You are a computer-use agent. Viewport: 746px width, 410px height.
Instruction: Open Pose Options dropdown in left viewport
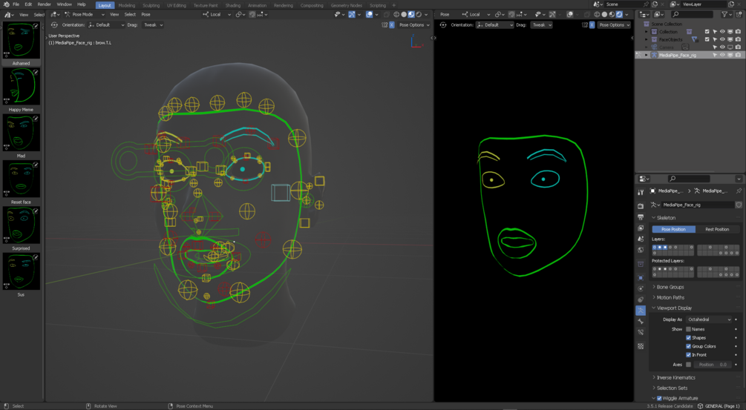tap(414, 24)
